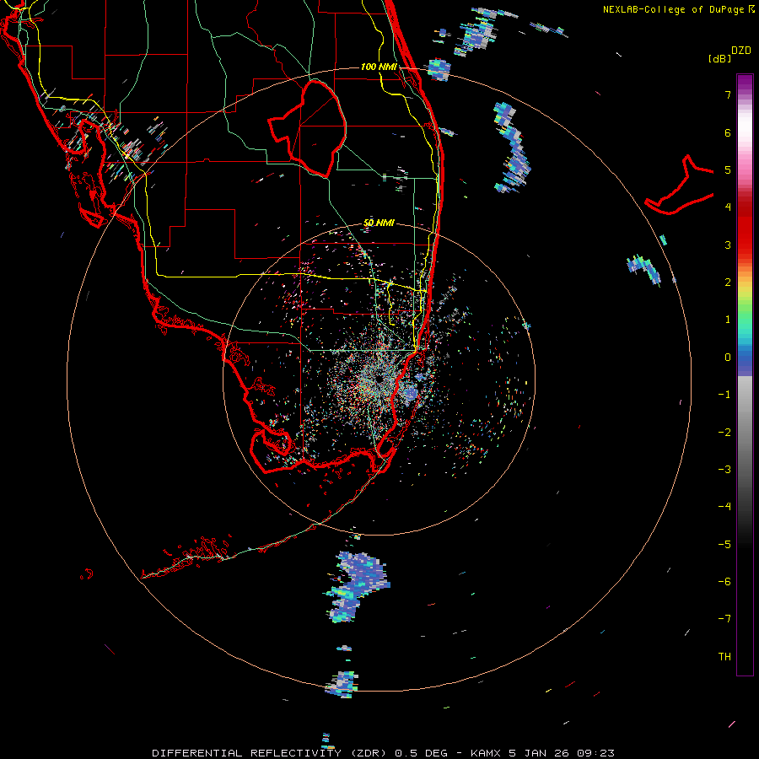Viewport: 759px width, 759px height.
Task: Click the -4 value on the scale
Action: point(724,507)
